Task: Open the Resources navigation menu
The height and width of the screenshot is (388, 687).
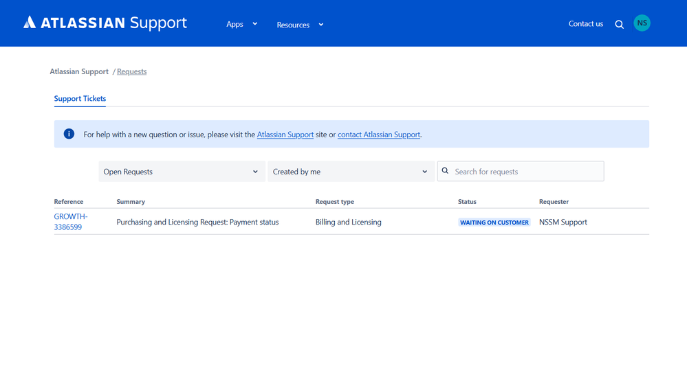Action: coord(300,25)
